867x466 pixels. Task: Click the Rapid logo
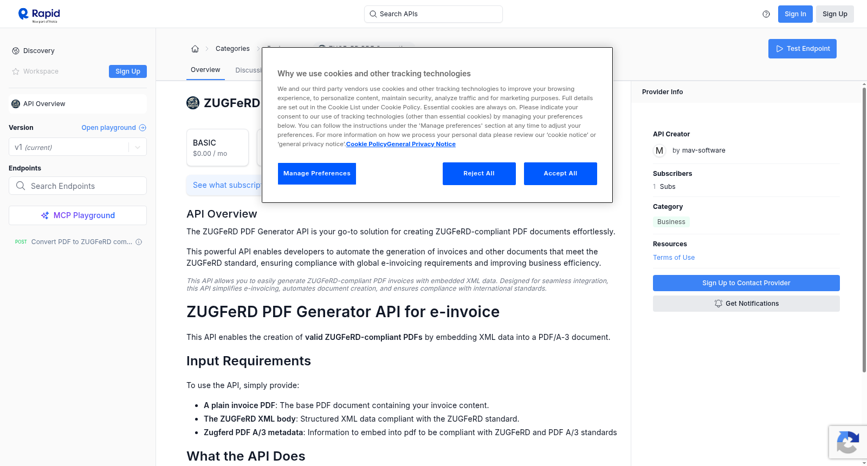[39, 15]
